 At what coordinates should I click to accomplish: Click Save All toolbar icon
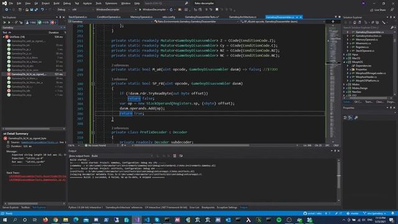pos(36,10)
